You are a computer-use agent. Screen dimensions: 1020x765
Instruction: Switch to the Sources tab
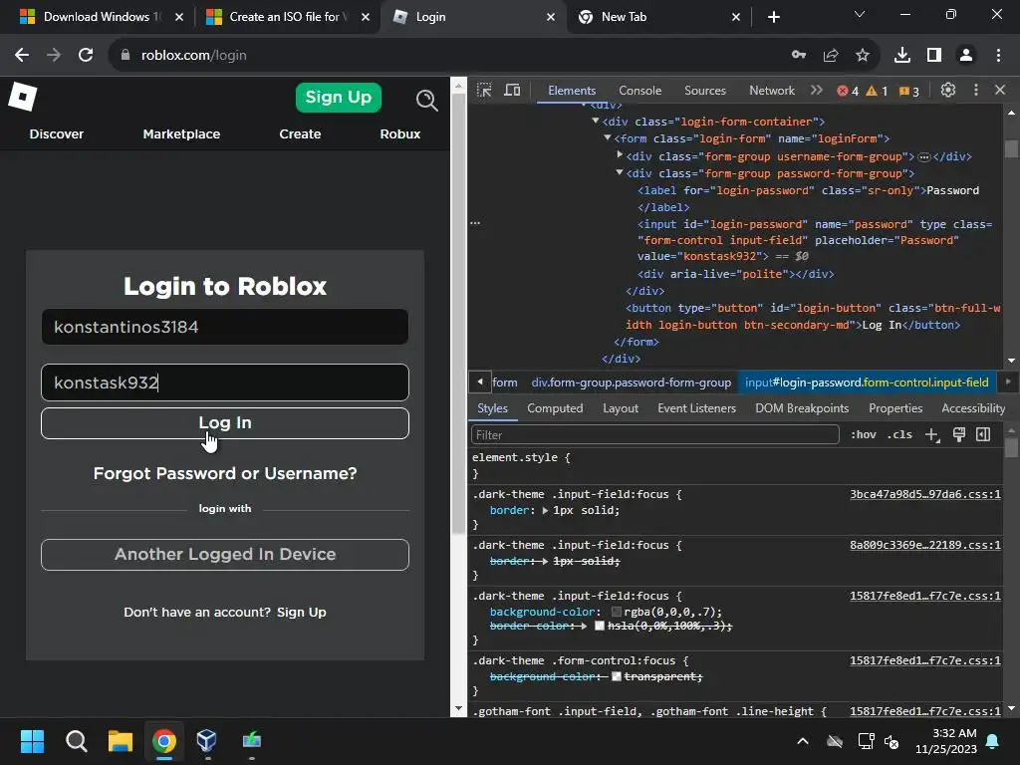704,91
